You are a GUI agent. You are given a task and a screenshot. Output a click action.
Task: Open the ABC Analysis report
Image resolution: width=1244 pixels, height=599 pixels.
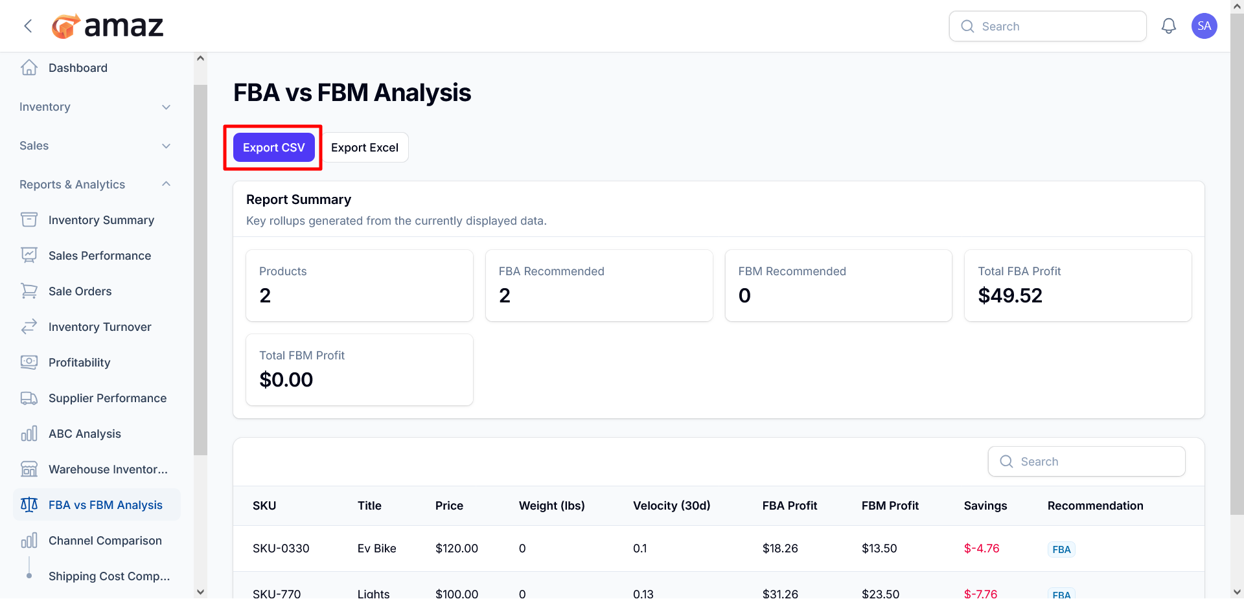[x=97, y=434]
